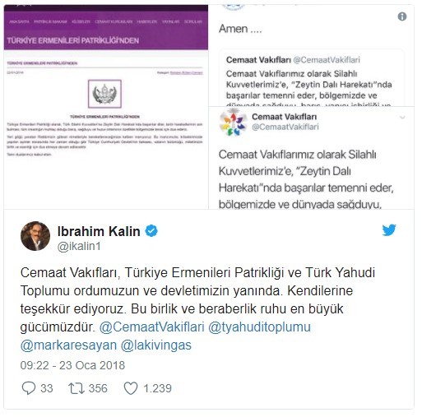The image size is (422, 417).
Task: Open the @tyahuditoplumu mention link
Action: 259,327
